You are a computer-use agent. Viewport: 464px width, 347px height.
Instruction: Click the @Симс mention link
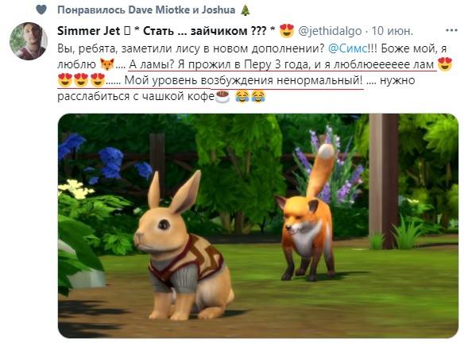coord(348,48)
